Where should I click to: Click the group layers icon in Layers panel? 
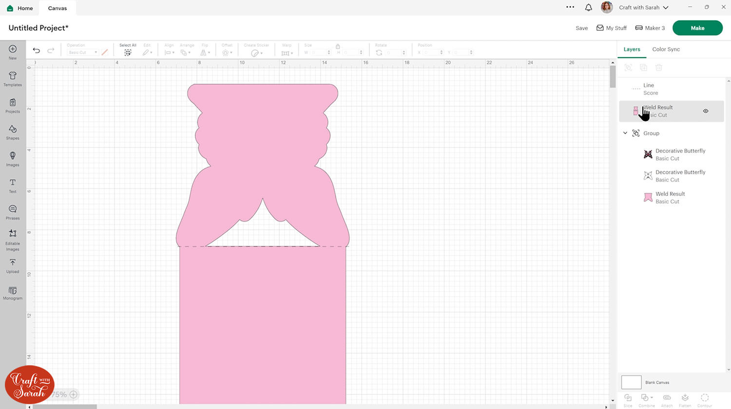[x=629, y=68]
